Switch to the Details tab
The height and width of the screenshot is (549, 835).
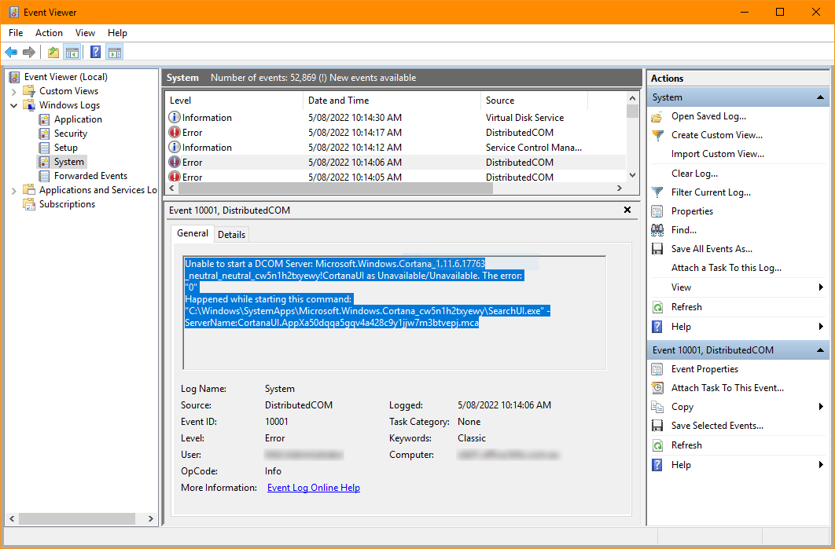(x=231, y=234)
